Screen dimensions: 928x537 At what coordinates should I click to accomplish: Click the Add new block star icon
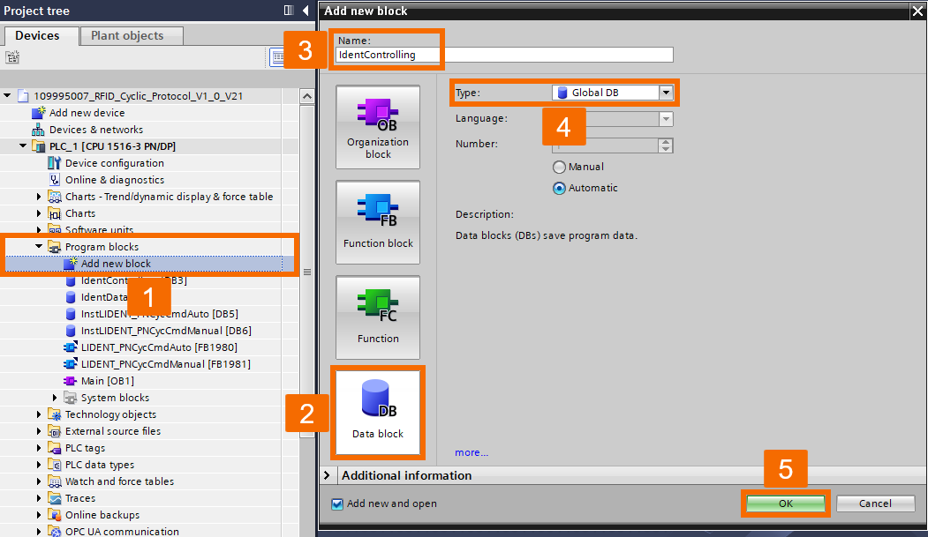point(70,264)
